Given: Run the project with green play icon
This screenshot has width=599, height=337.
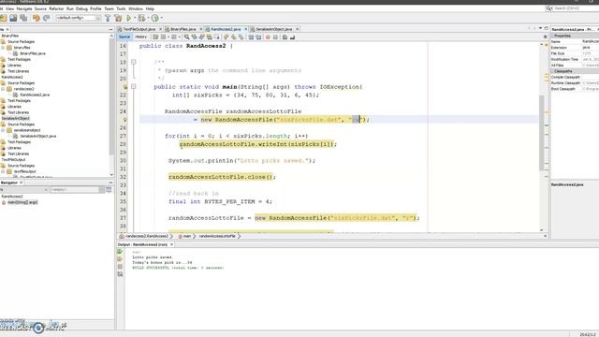Looking at the screenshot, I should pyautogui.click(x=129, y=18).
